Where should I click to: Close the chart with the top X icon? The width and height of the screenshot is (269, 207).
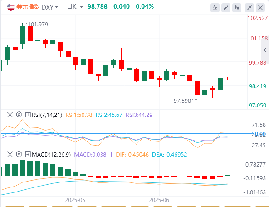(x=260, y=8)
